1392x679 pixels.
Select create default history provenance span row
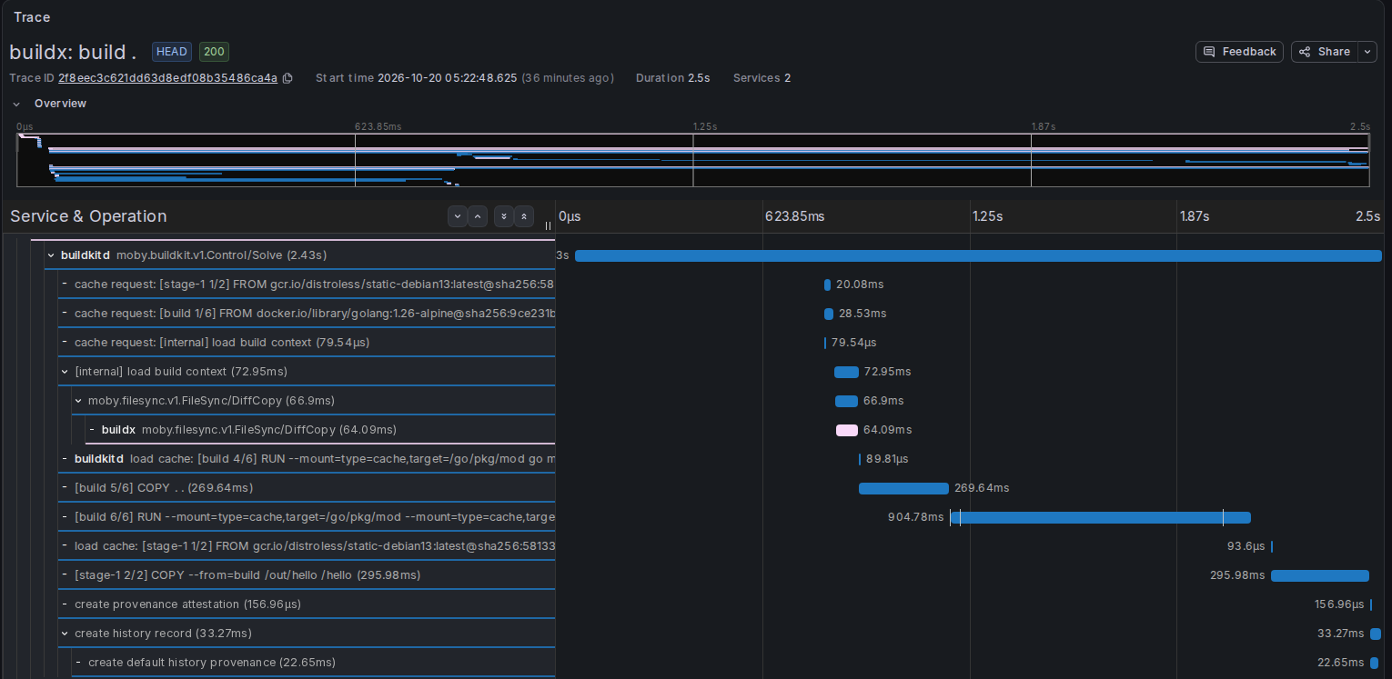[x=313, y=663]
